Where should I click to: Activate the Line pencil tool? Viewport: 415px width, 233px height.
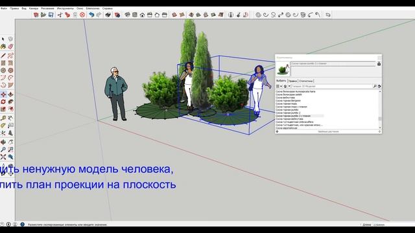3,56
